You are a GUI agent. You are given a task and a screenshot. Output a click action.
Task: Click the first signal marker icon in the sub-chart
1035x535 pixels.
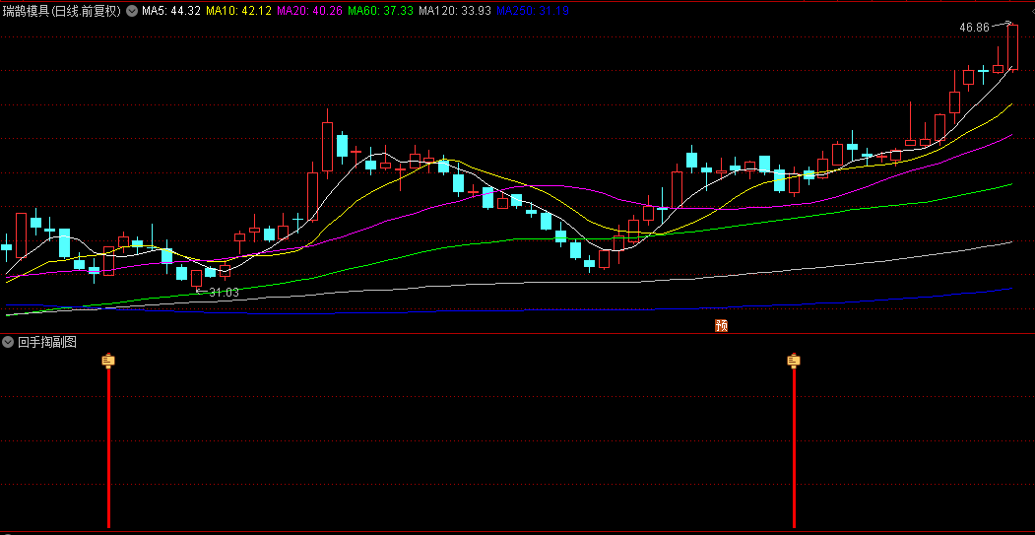[x=108, y=360]
